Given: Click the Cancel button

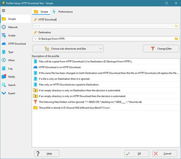Looking at the screenshot, I should pos(165,153).
